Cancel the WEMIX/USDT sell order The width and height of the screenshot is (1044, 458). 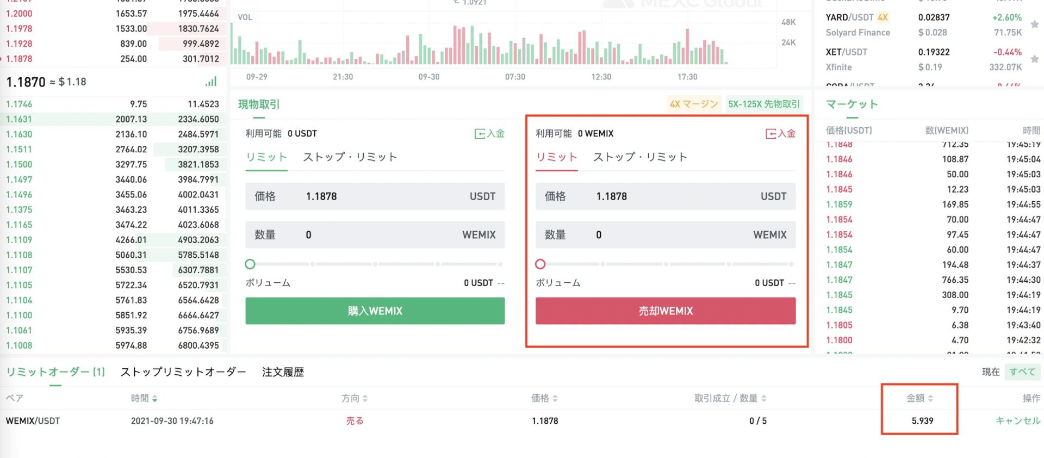[1017, 421]
